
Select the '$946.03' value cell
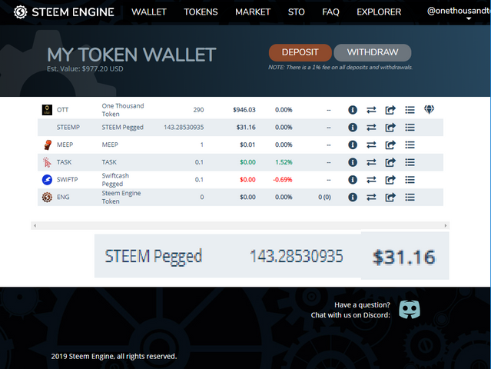click(x=244, y=110)
